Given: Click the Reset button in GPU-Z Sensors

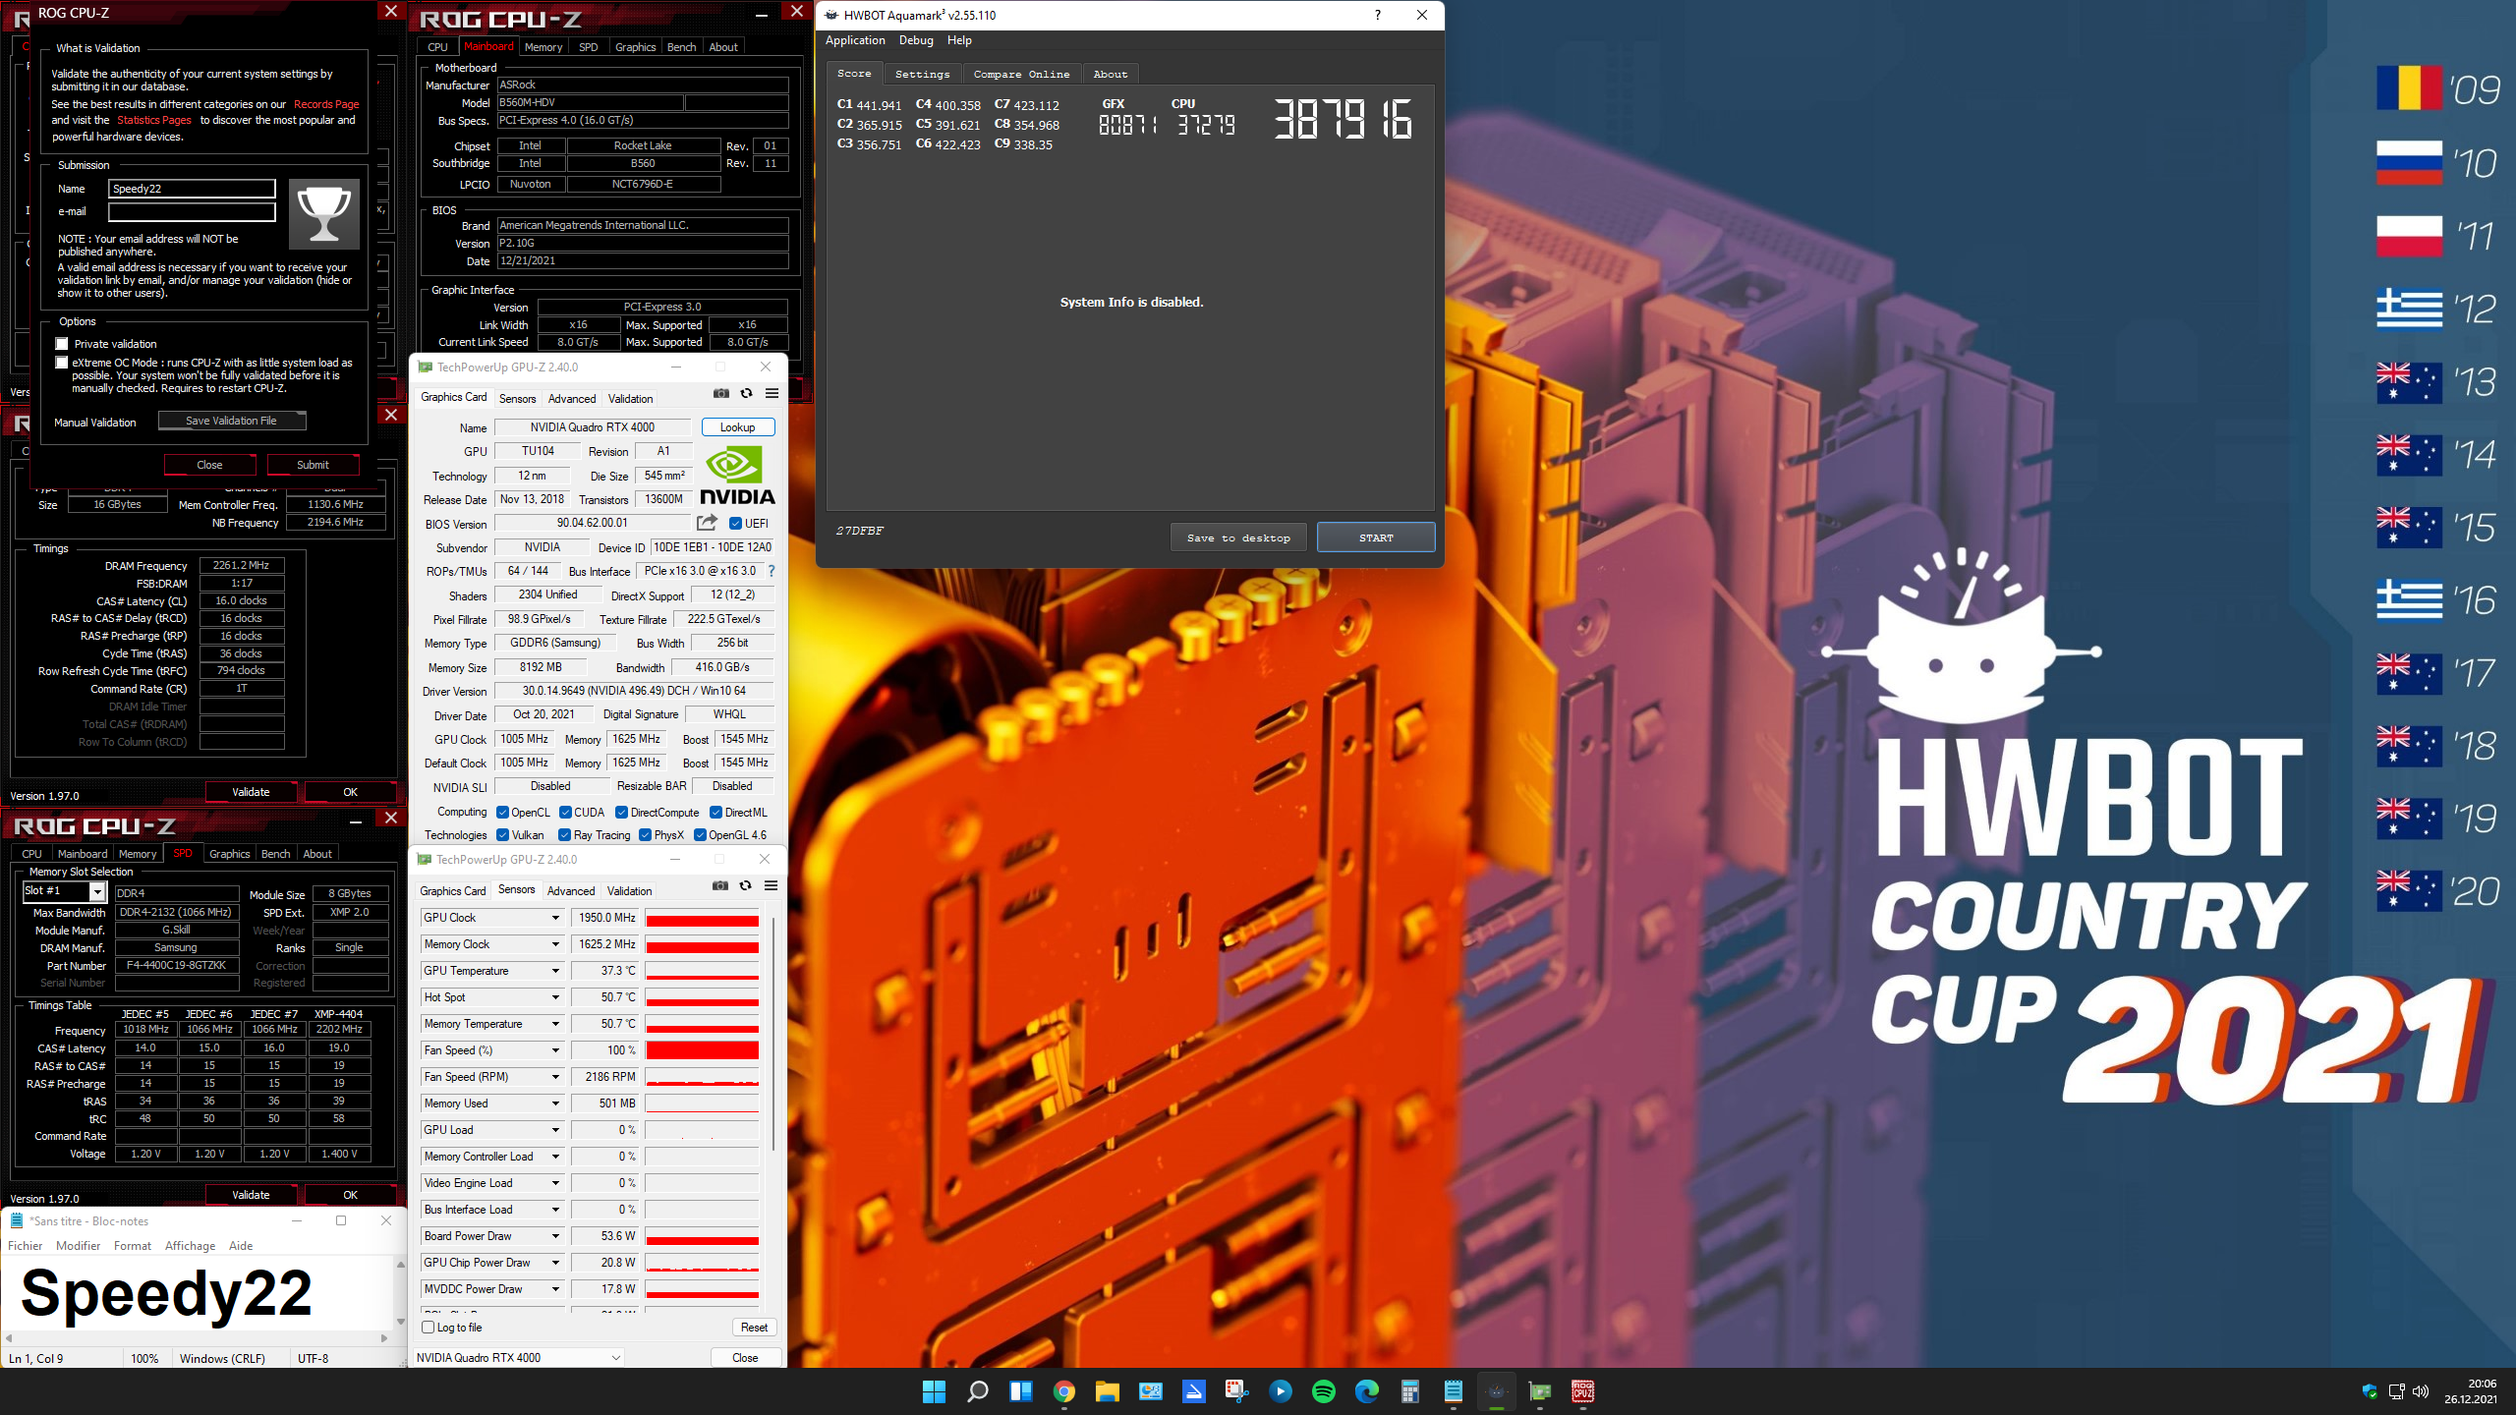Looking at the screenshot, I should click(755, 1328).
